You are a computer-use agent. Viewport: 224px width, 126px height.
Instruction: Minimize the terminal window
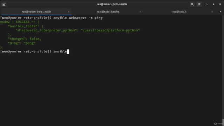(207, 5)
